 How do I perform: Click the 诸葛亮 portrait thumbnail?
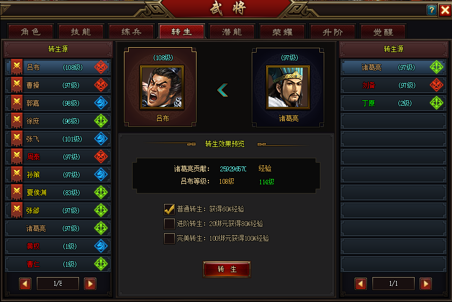click(288, 87)
